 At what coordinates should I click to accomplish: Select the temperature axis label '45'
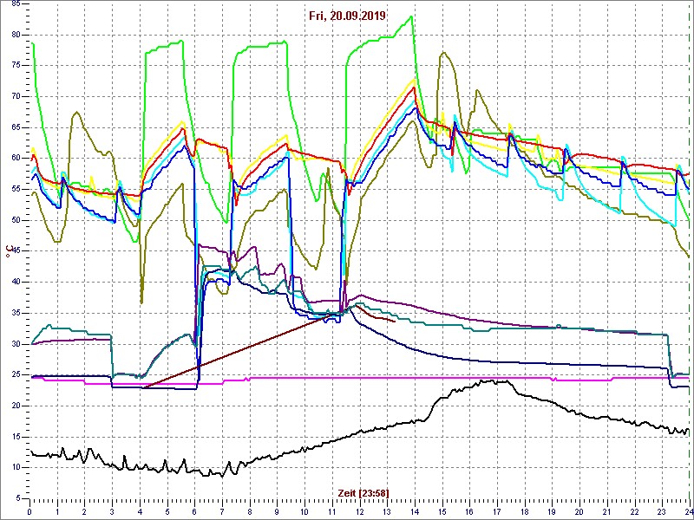15,251
